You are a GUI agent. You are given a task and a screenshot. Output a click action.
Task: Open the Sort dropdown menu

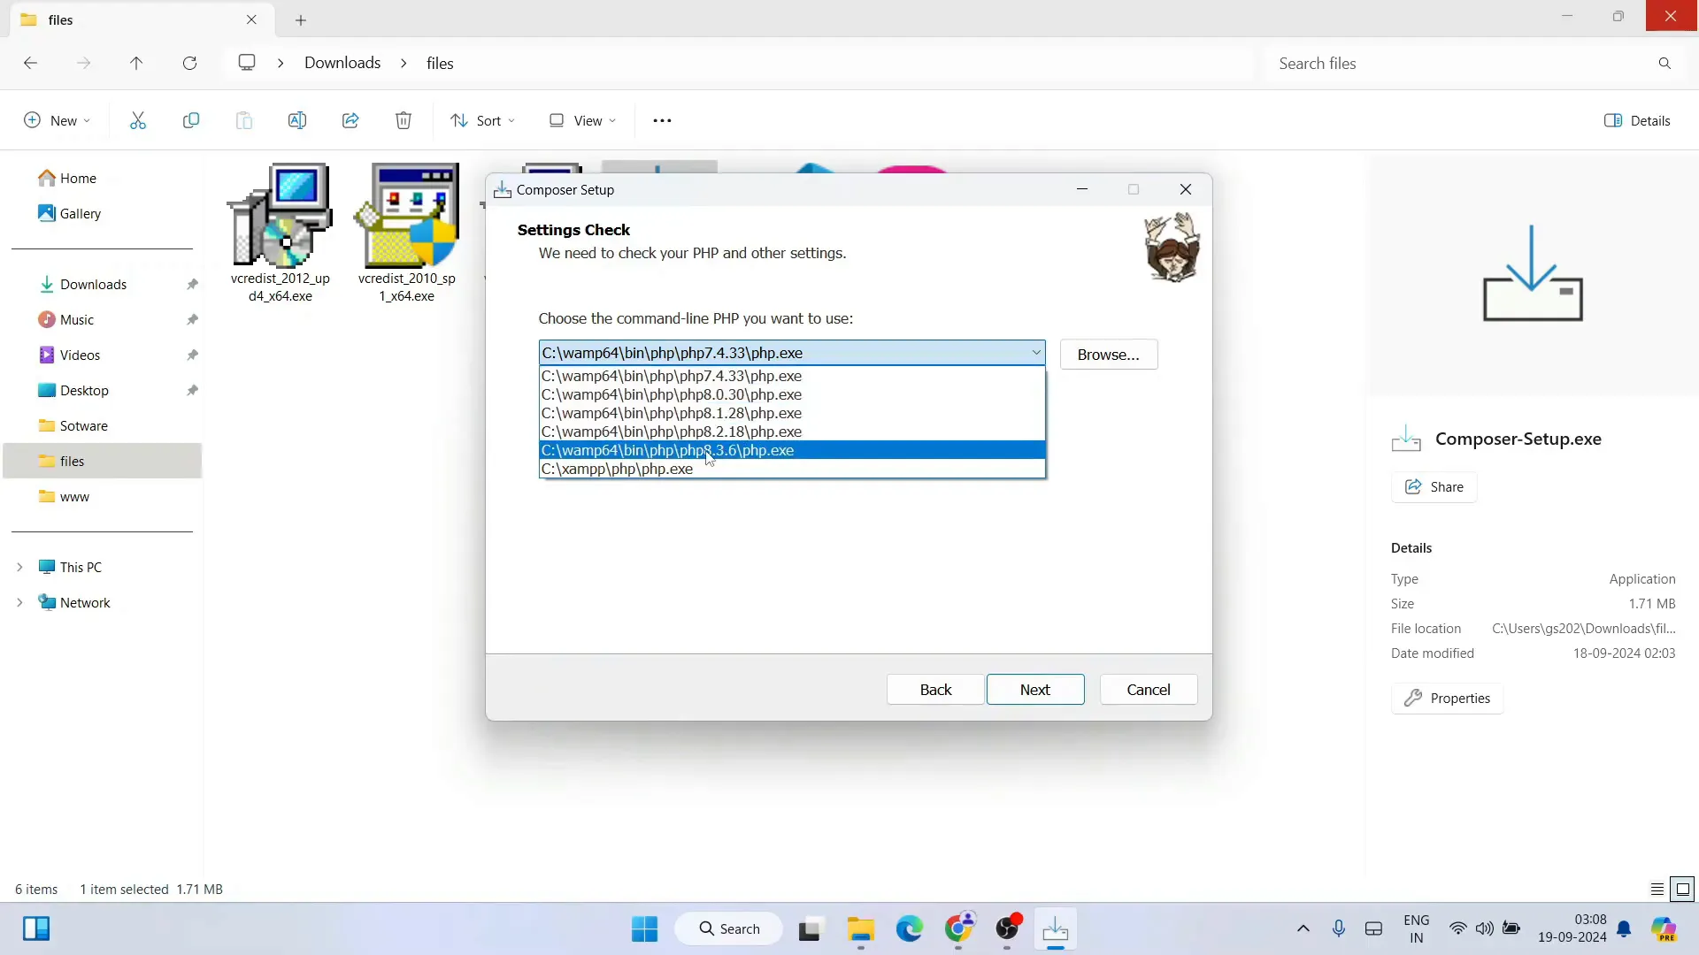[x=482, y=120]
